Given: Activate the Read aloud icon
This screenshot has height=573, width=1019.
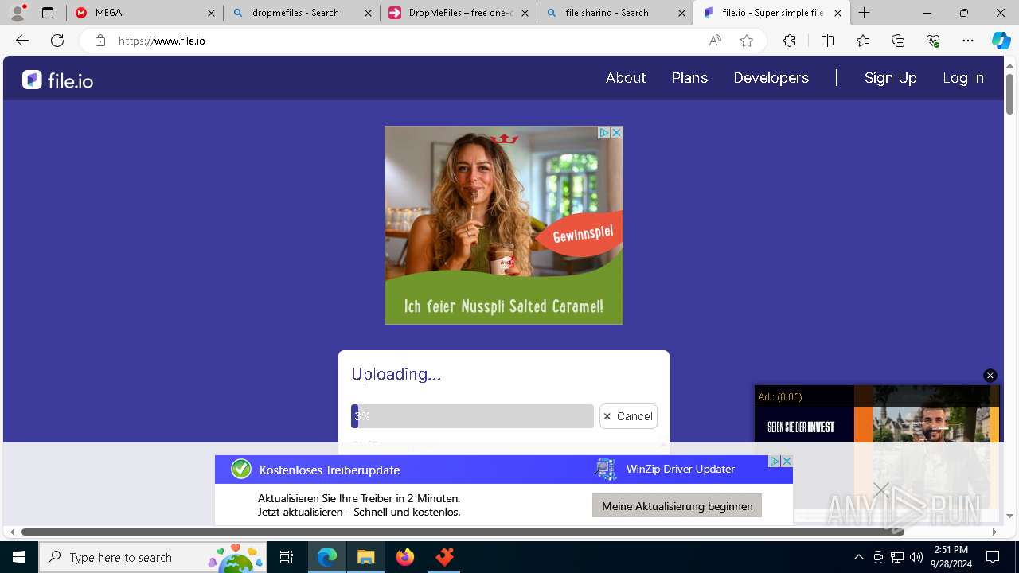Looking at the screenshot, I should point(715,41).
